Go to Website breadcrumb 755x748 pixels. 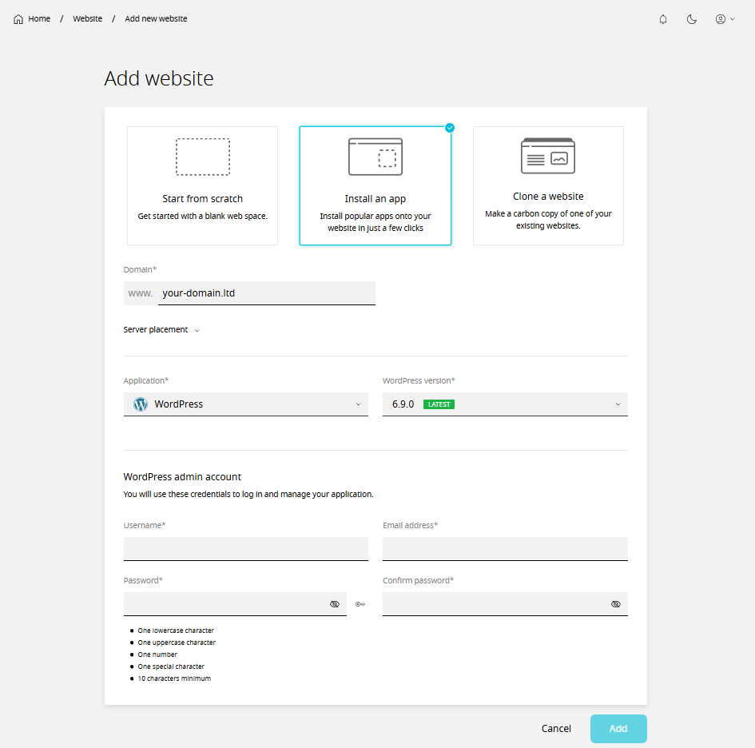[x=88, y=19]
